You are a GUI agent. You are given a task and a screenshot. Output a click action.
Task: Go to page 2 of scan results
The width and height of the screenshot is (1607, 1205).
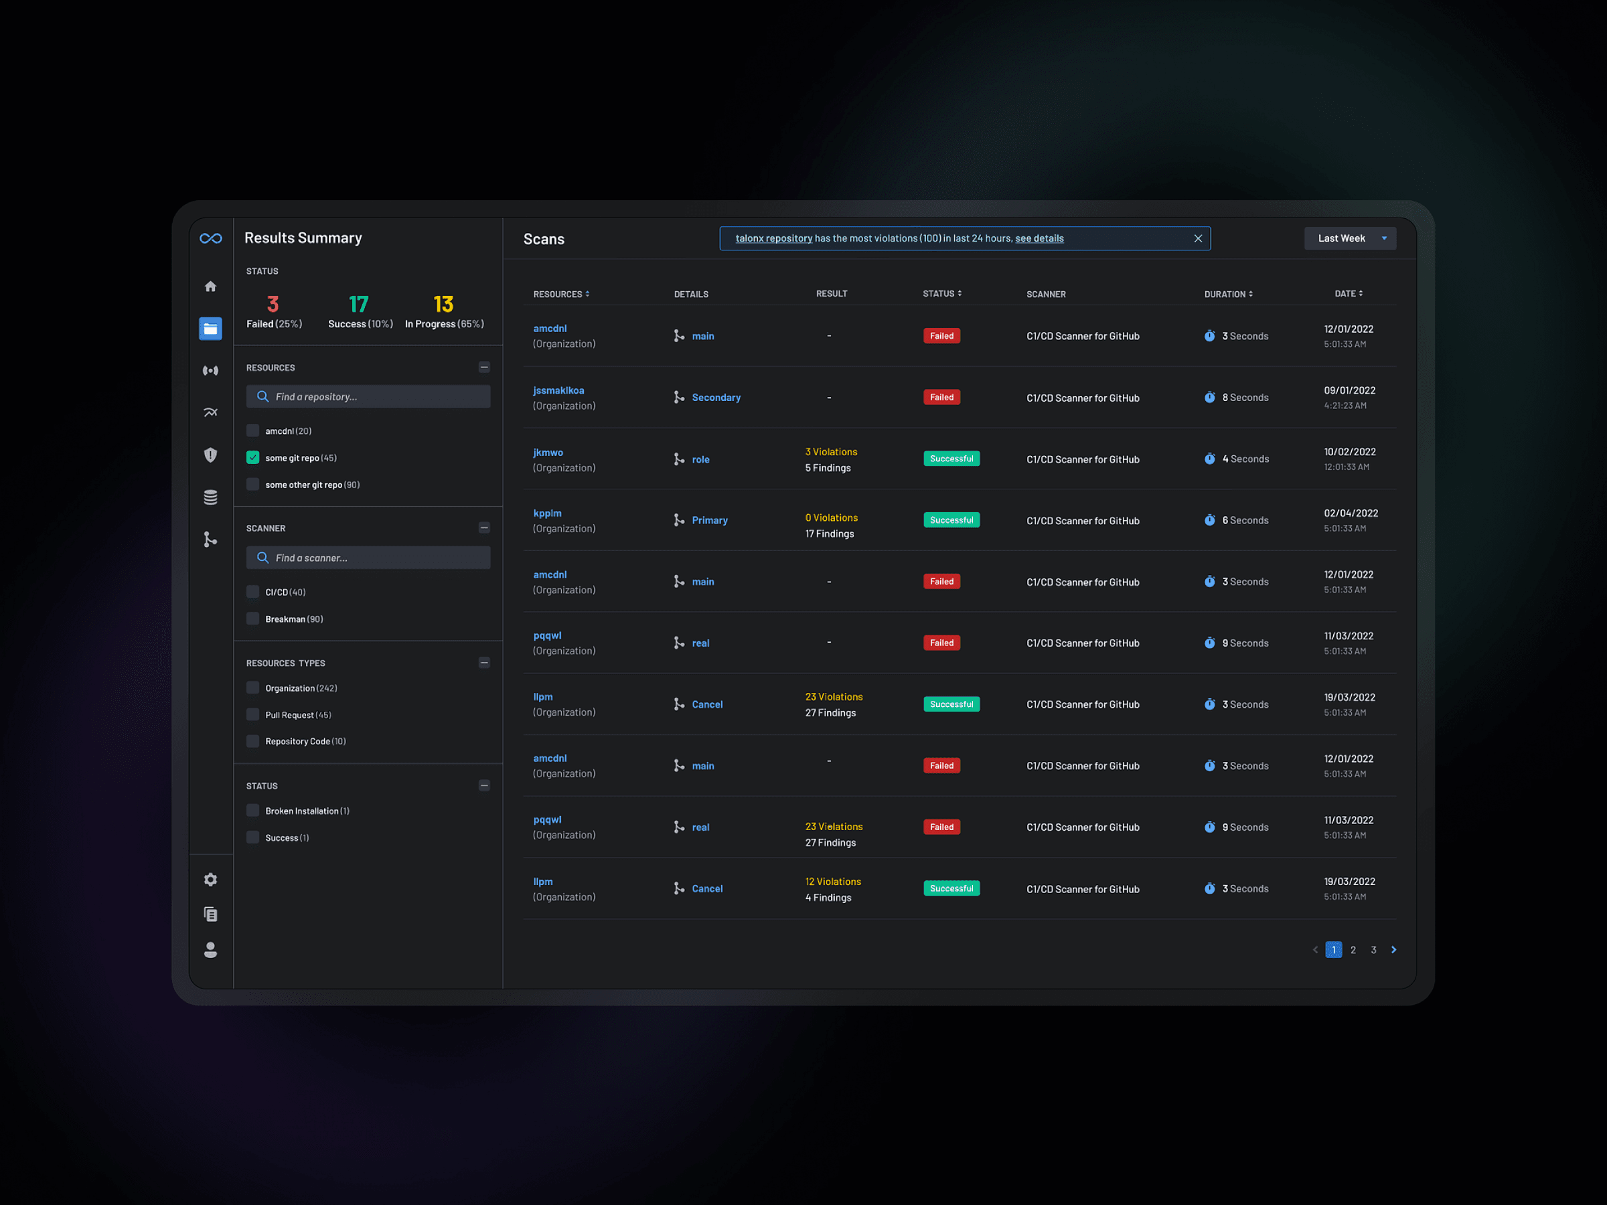1353,949
